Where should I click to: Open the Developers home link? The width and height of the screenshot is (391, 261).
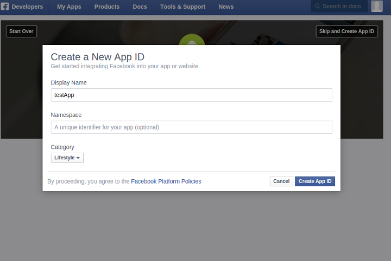coord(27,6)
